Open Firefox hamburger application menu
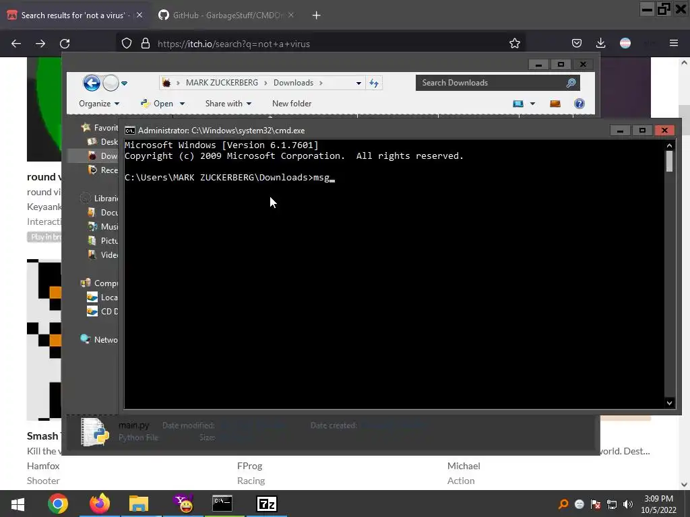690x517 pixels. pos(674,43)
